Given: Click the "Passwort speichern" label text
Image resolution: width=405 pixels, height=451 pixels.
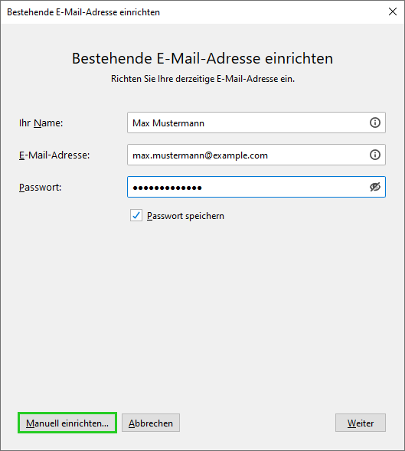Looking at the screenshot, I should [185, 216].
